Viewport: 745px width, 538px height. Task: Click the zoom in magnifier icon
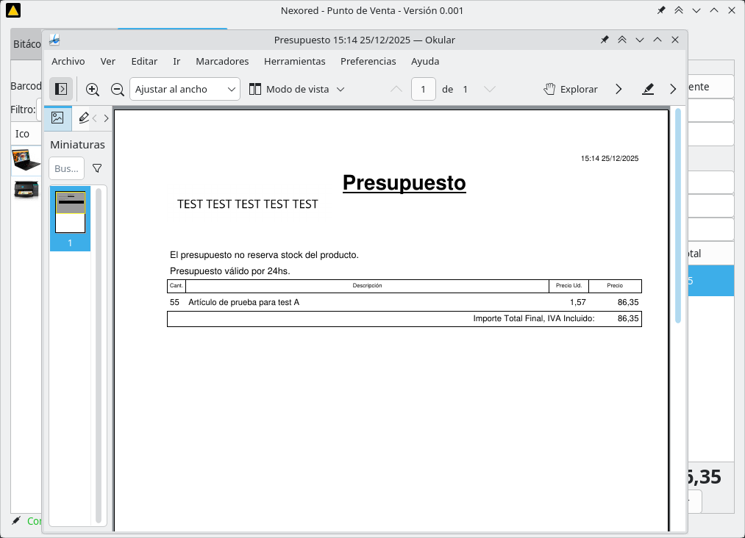93,89
